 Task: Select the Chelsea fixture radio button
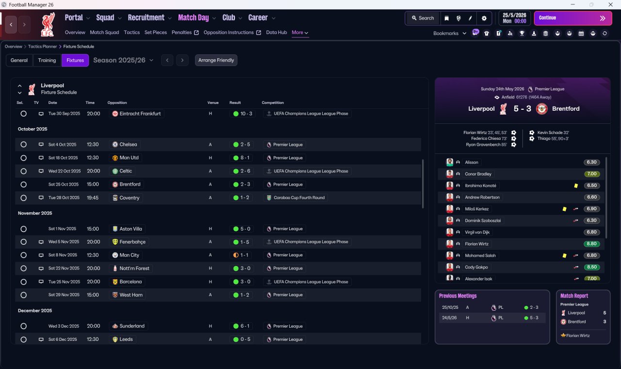point(23,145)
